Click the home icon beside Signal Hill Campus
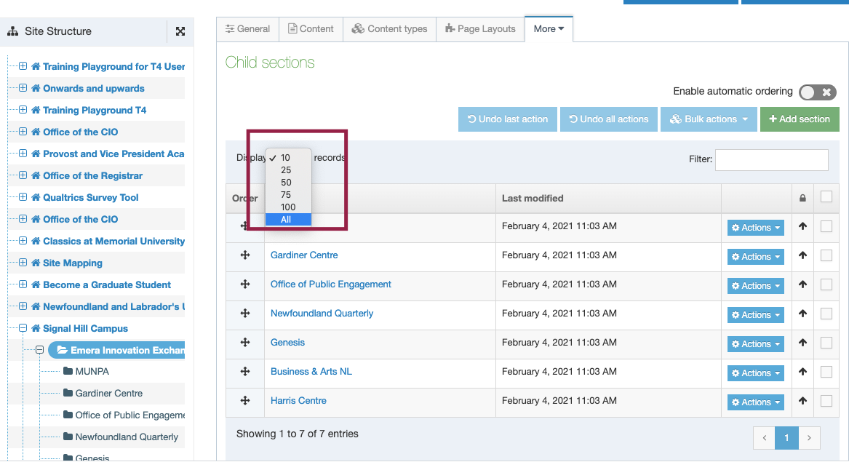This screenshot has width=849, height=462. coord(36,328)
